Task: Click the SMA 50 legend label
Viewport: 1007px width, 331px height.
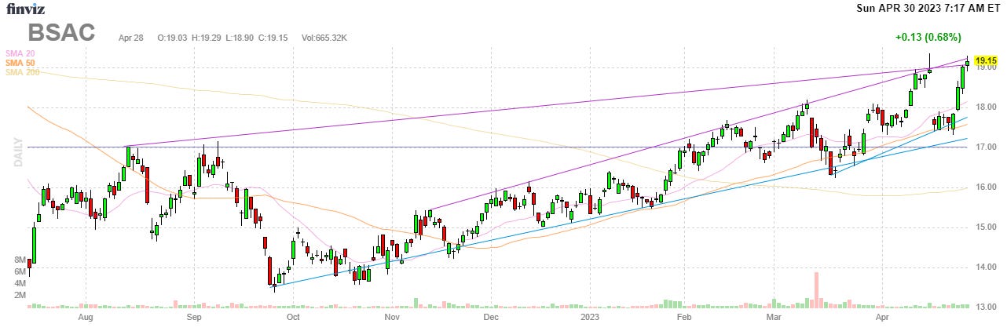Action: [20, 63]
